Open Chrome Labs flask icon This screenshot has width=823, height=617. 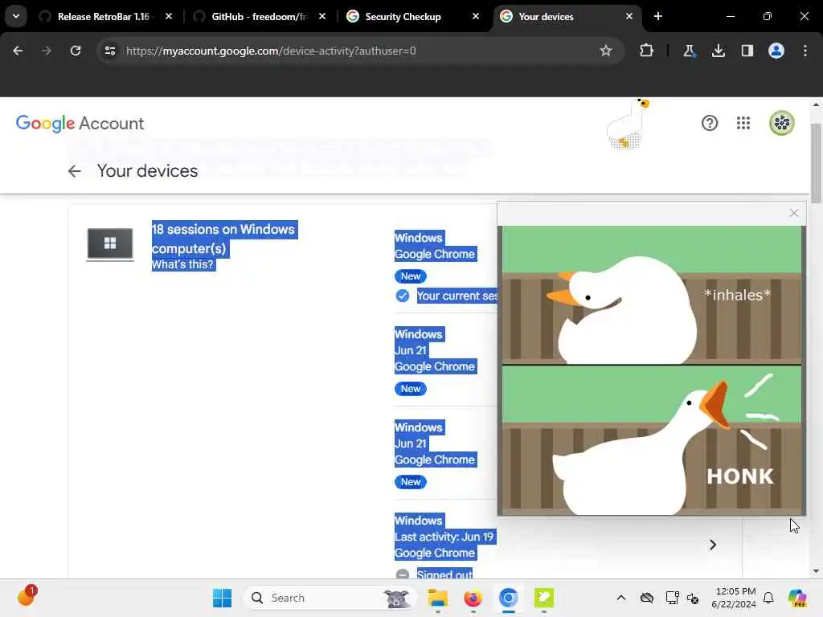pos(689,51)
